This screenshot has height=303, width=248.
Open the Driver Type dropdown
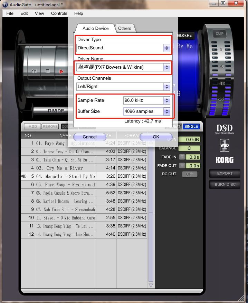point(123,48)
